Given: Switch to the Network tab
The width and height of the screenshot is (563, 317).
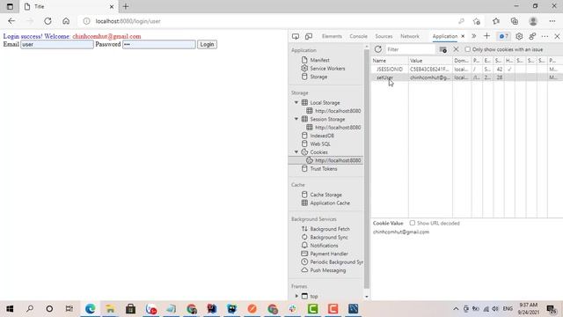Looking at the screenshot, I should (x=410, y=36).
